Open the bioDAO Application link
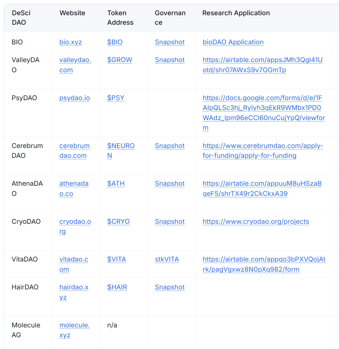 point(233,42)
